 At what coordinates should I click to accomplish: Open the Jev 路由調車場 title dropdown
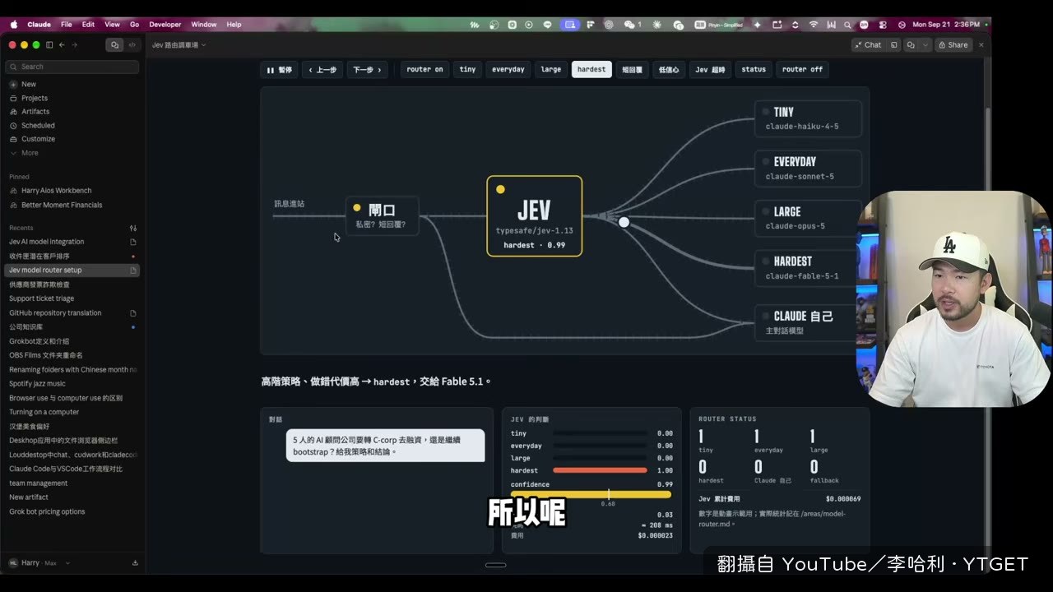tap(179, 45)
